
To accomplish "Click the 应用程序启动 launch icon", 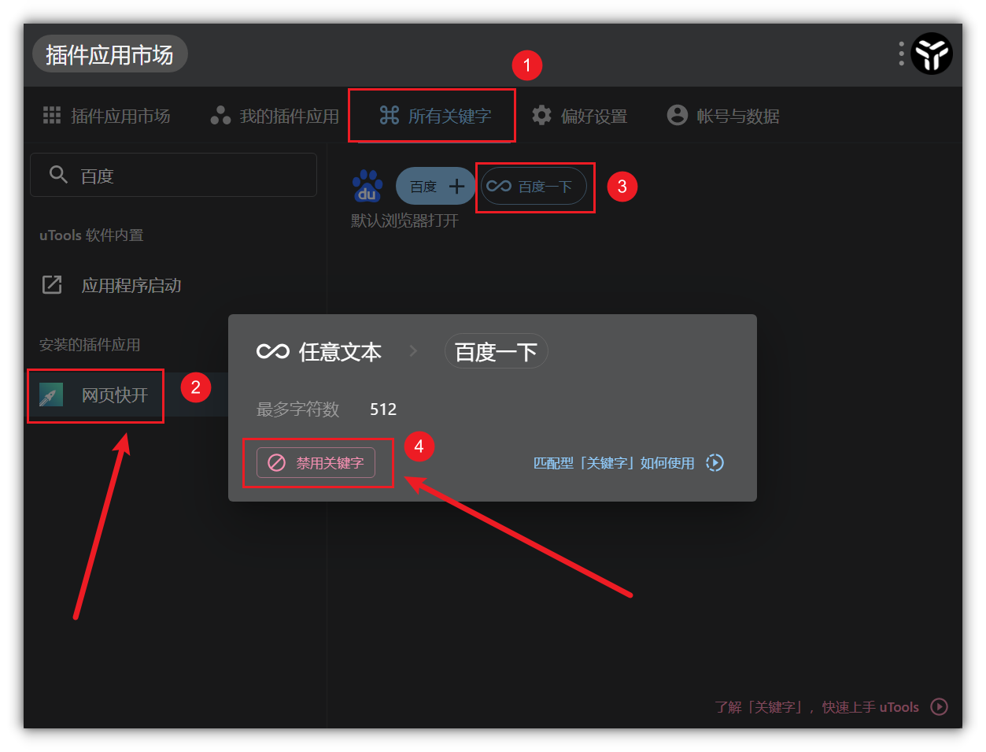I will pyautogui.click(x=52, y=284).
